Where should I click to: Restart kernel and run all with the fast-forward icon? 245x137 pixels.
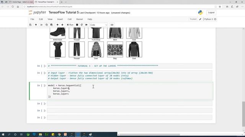click(x=86, y=25)
